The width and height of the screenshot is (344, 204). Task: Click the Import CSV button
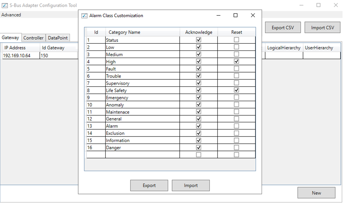[x=322, y=27]
